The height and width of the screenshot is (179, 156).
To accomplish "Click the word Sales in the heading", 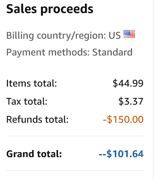I will click(x=21, y=9).
